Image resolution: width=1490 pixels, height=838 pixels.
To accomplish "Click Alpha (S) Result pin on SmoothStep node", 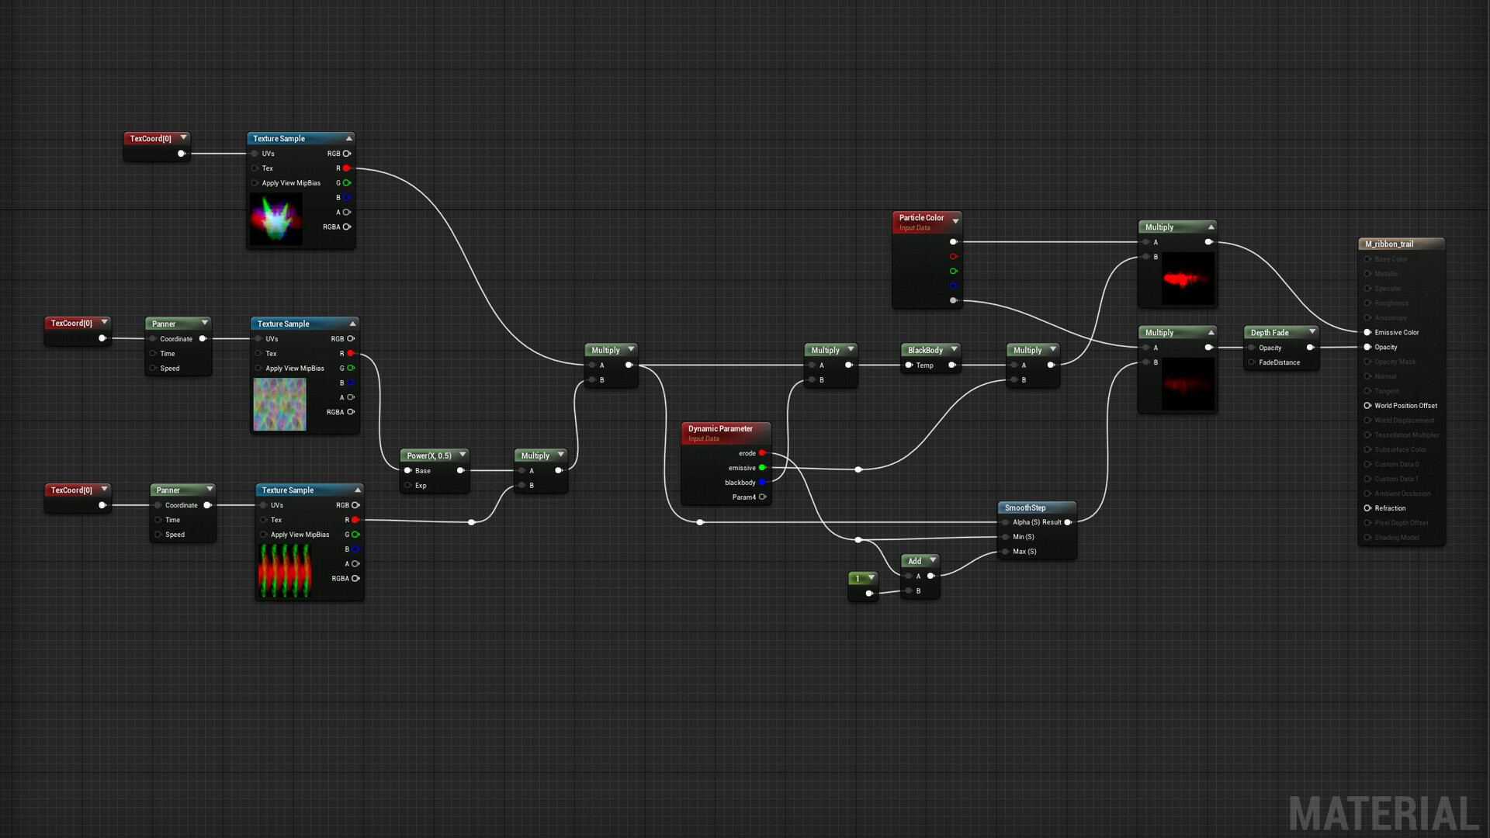I will (x=1069, y=522).
